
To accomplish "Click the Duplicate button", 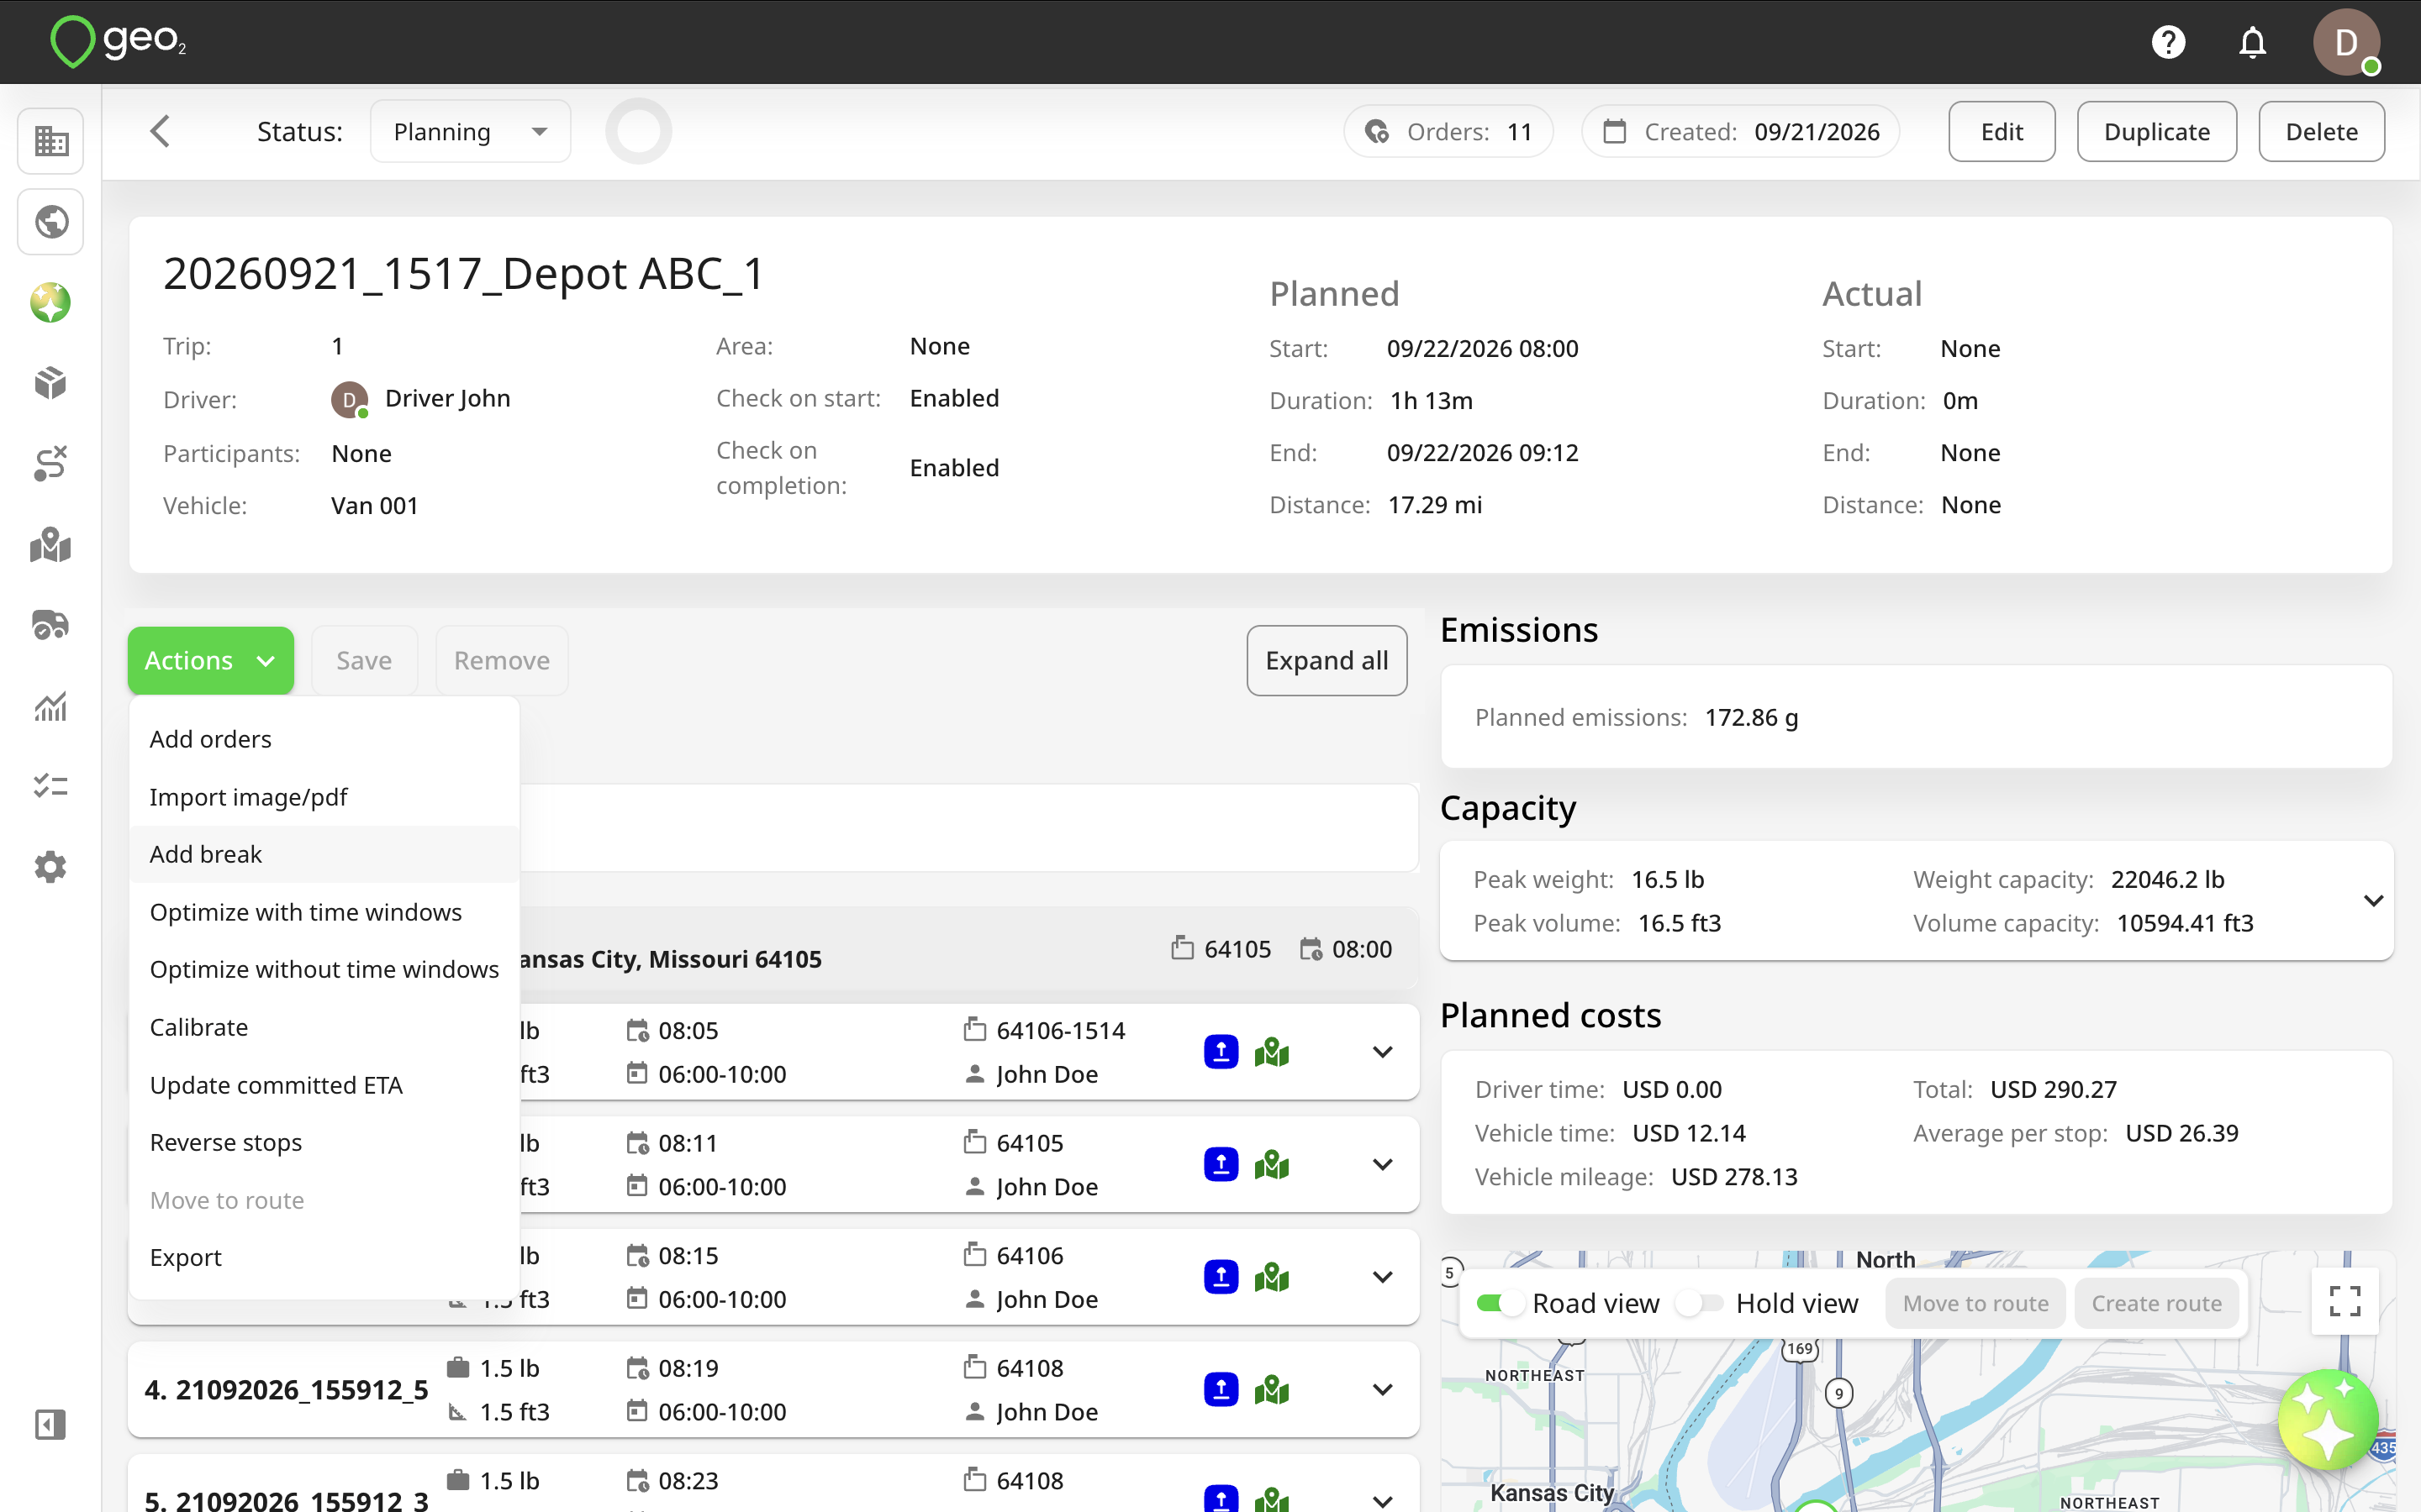I will pos(2156,131).
